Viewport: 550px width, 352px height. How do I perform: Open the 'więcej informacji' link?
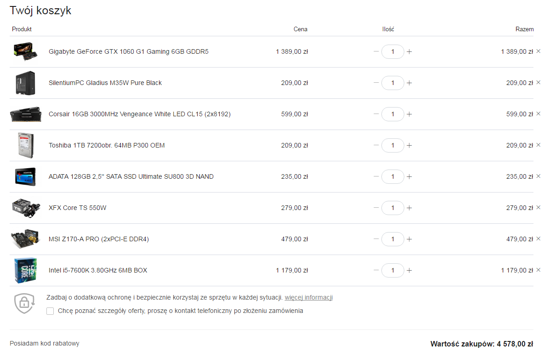[x=309, y=298]
